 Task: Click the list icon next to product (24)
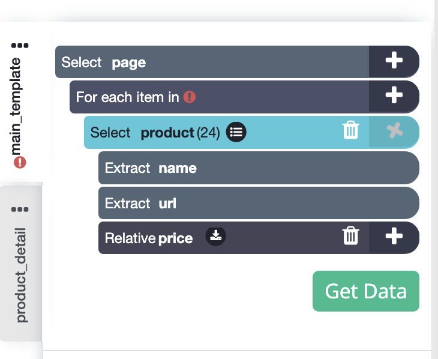point(236,132)
